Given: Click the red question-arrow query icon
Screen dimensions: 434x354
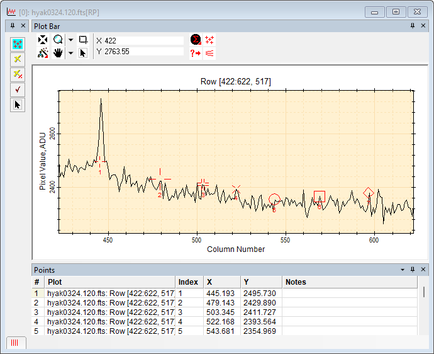Looking at the screenshot, I should [x=196, y=53].
